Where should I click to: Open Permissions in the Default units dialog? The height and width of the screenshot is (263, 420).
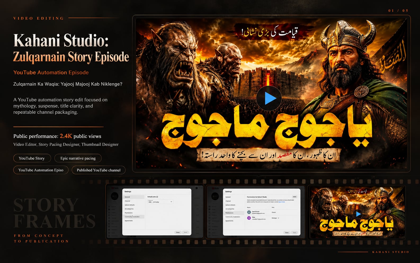click(134, 213)
